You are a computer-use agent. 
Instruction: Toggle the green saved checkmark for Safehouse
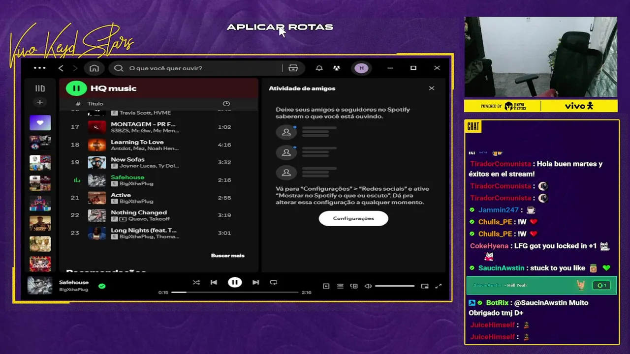pyautogui.click(x=102, y=286)
